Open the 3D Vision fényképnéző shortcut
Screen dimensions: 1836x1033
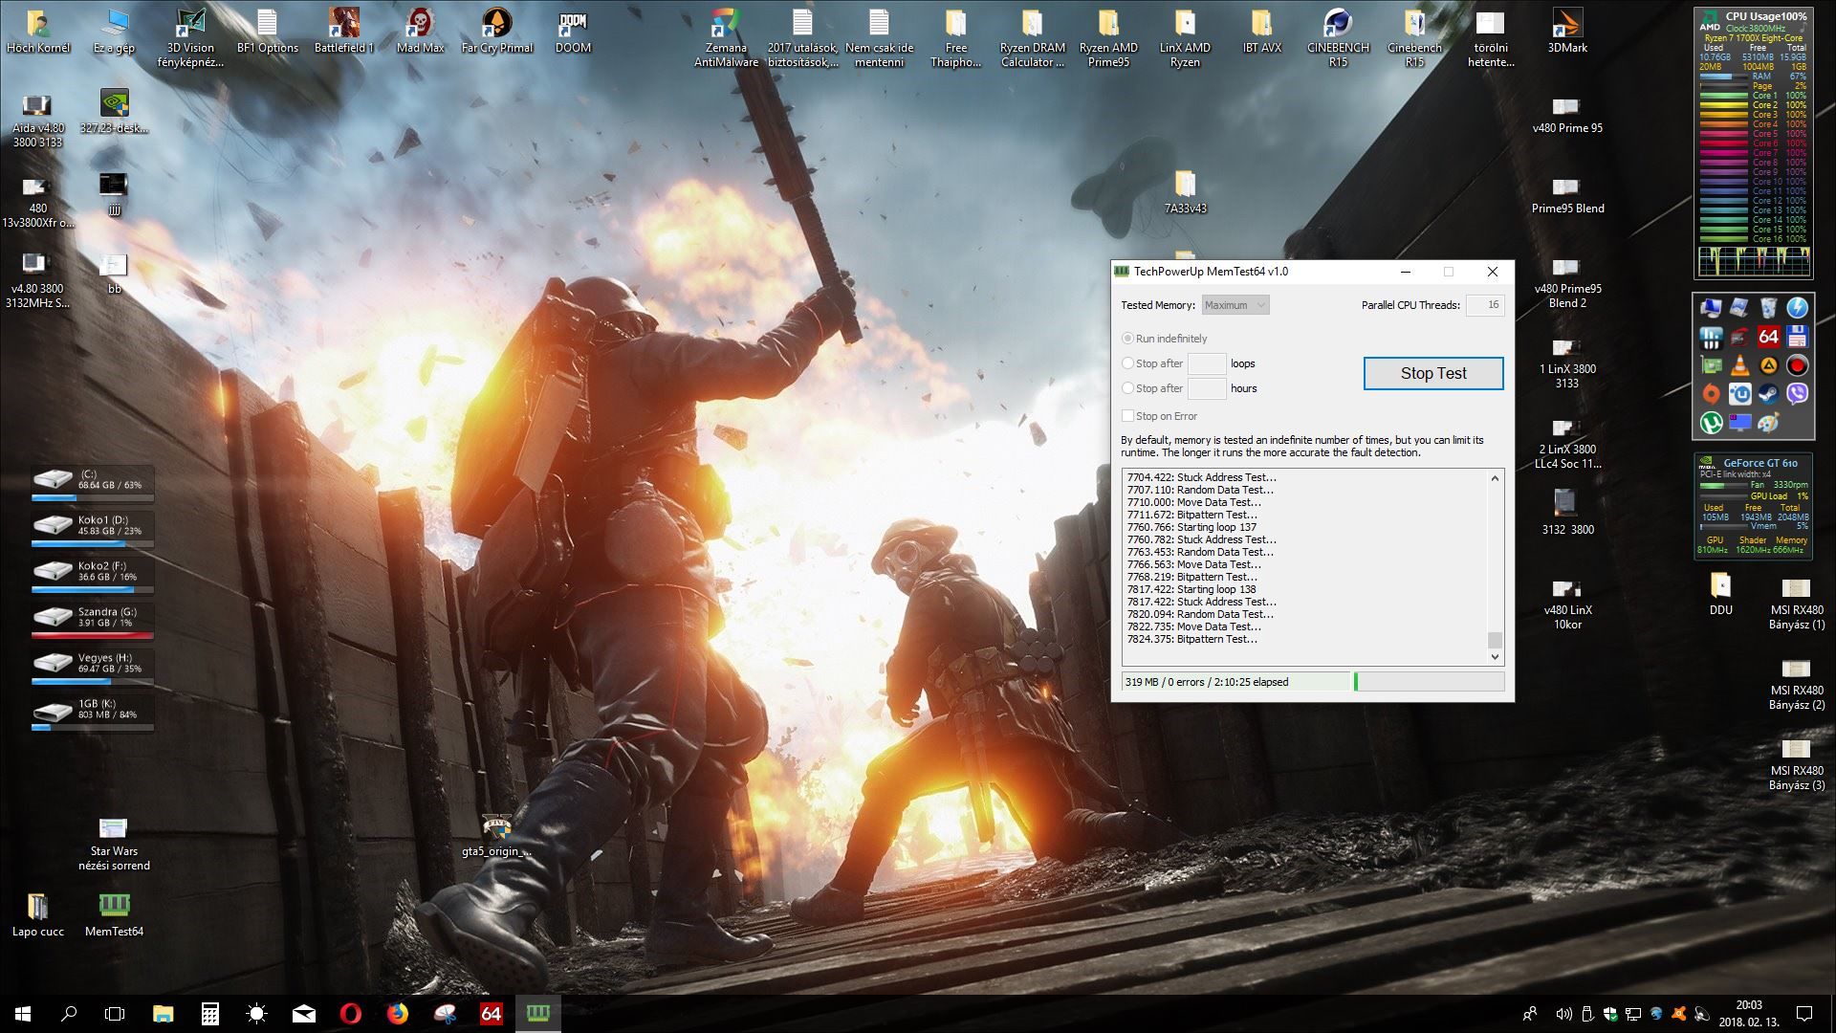190,38
